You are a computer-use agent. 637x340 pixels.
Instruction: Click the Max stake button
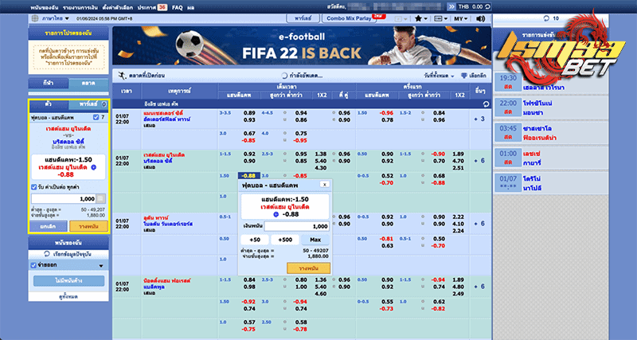click(315, 240)
